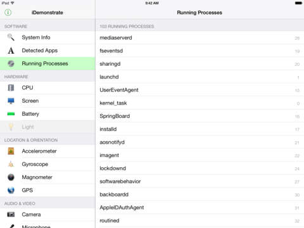Click the Light bulb icon
The image size is (304, 228).
(x=11, y=127)
